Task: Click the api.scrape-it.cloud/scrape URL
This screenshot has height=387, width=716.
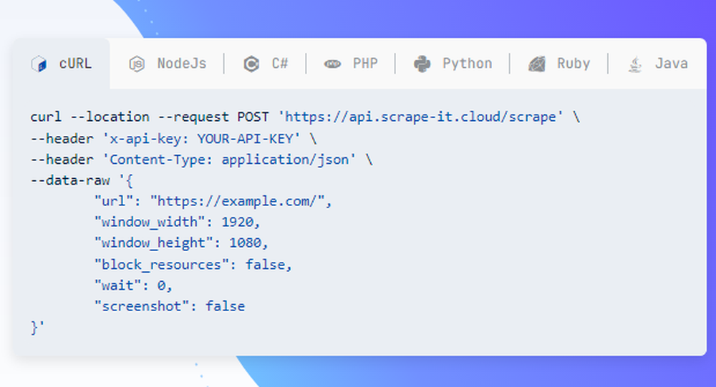Action: (420, 117)
